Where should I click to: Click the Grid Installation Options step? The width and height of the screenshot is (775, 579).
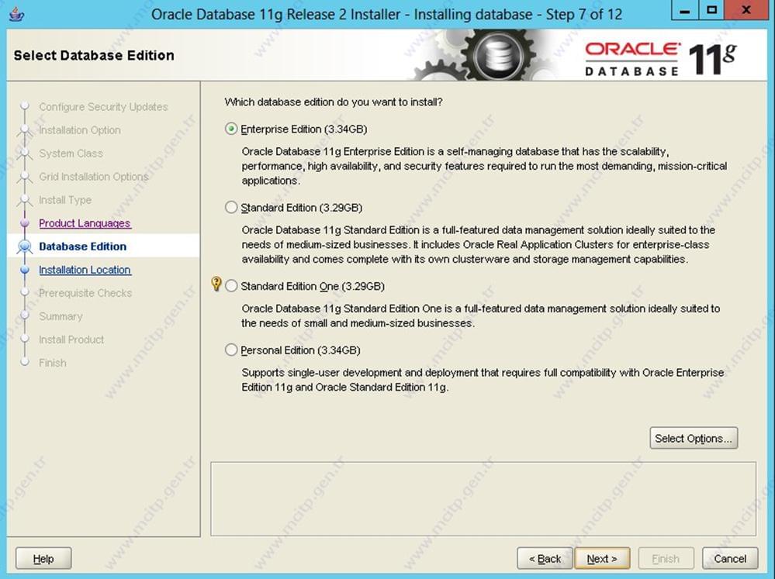93,177
